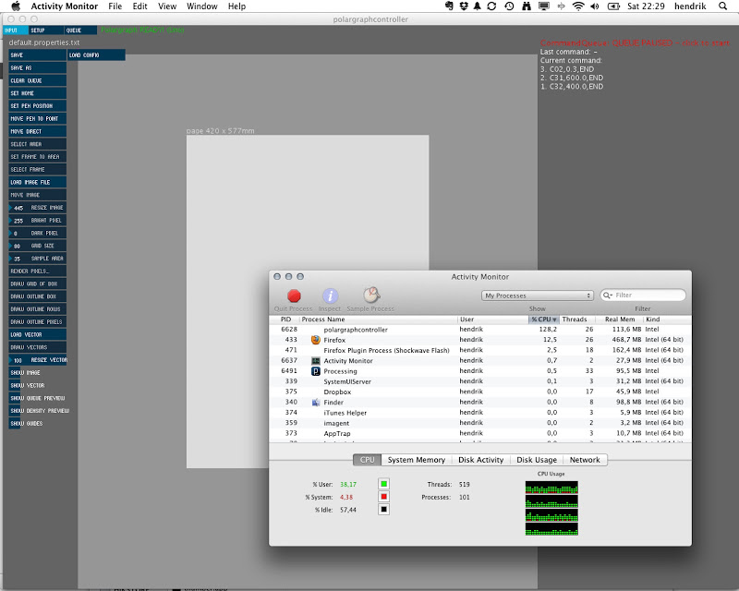739x591 pixels.
Task: Click the Processing app icon in list
Action: 316,371
